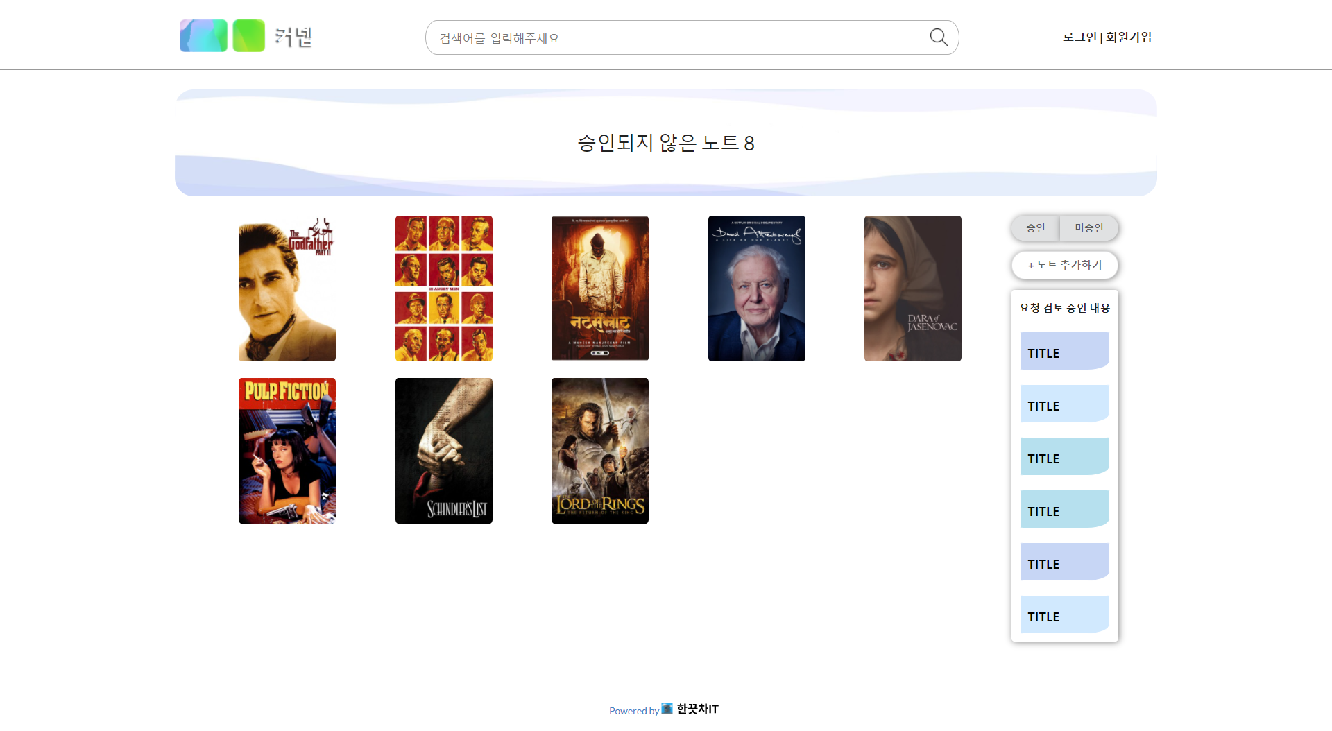Open The Godfather Part II poster
This screenshot has width=1332, height=731.
pos(287,289)
